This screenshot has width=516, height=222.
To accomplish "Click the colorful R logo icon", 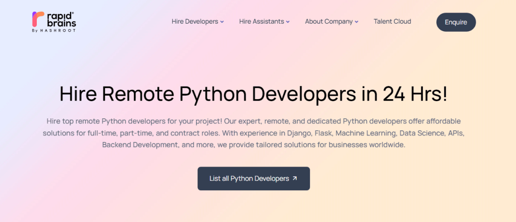I will click(36, 19).
